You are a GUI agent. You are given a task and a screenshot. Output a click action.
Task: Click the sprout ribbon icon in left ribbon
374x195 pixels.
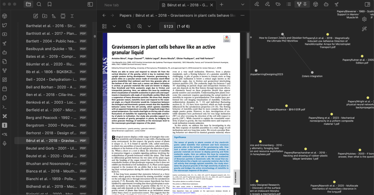(x=4, y=43)
